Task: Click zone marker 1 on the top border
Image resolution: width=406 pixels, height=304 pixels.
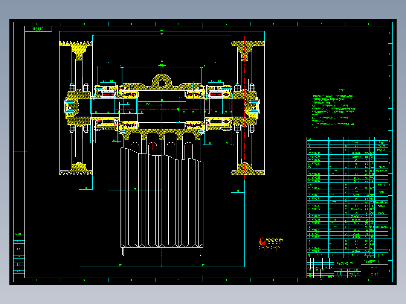Action: click(x=37, y=24)
